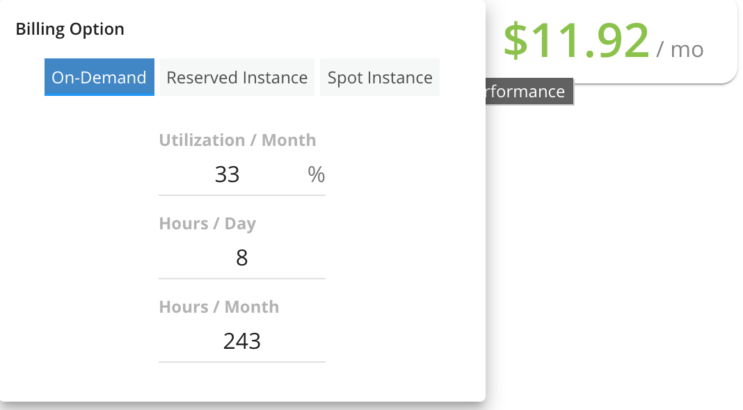Click the underline beneath the 8 hours value
The width and height of the screenshot is (743, 410).
(241, 279)
